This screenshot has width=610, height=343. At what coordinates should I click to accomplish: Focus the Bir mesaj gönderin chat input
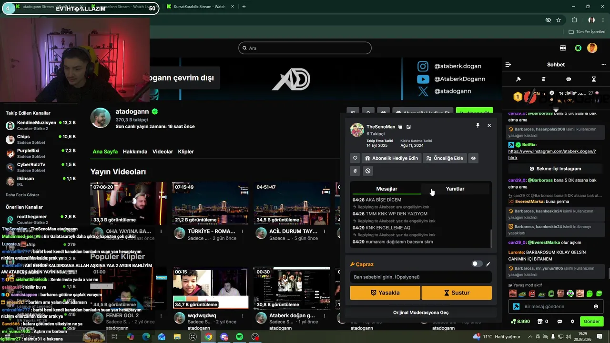(x=555, y=306)
